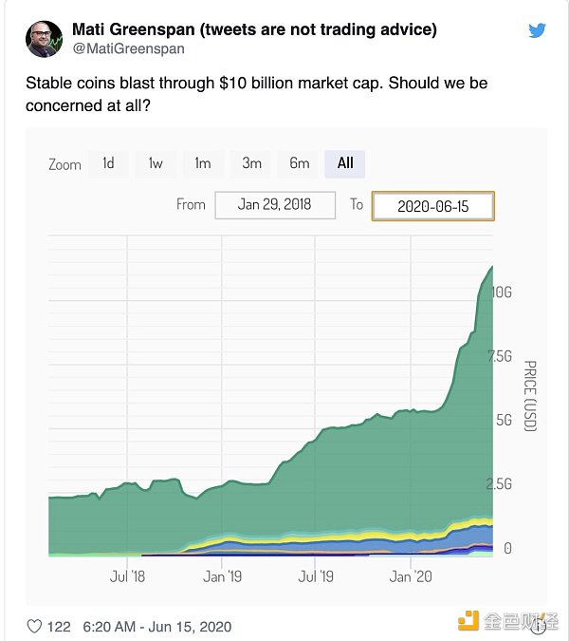Choose the 6m zoom option
569x641 pixels.
pos(300,163)
